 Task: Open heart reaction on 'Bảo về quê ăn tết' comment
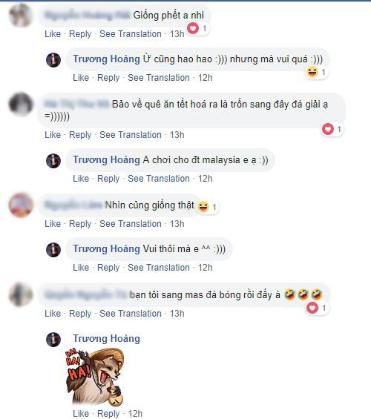point(332,129)
